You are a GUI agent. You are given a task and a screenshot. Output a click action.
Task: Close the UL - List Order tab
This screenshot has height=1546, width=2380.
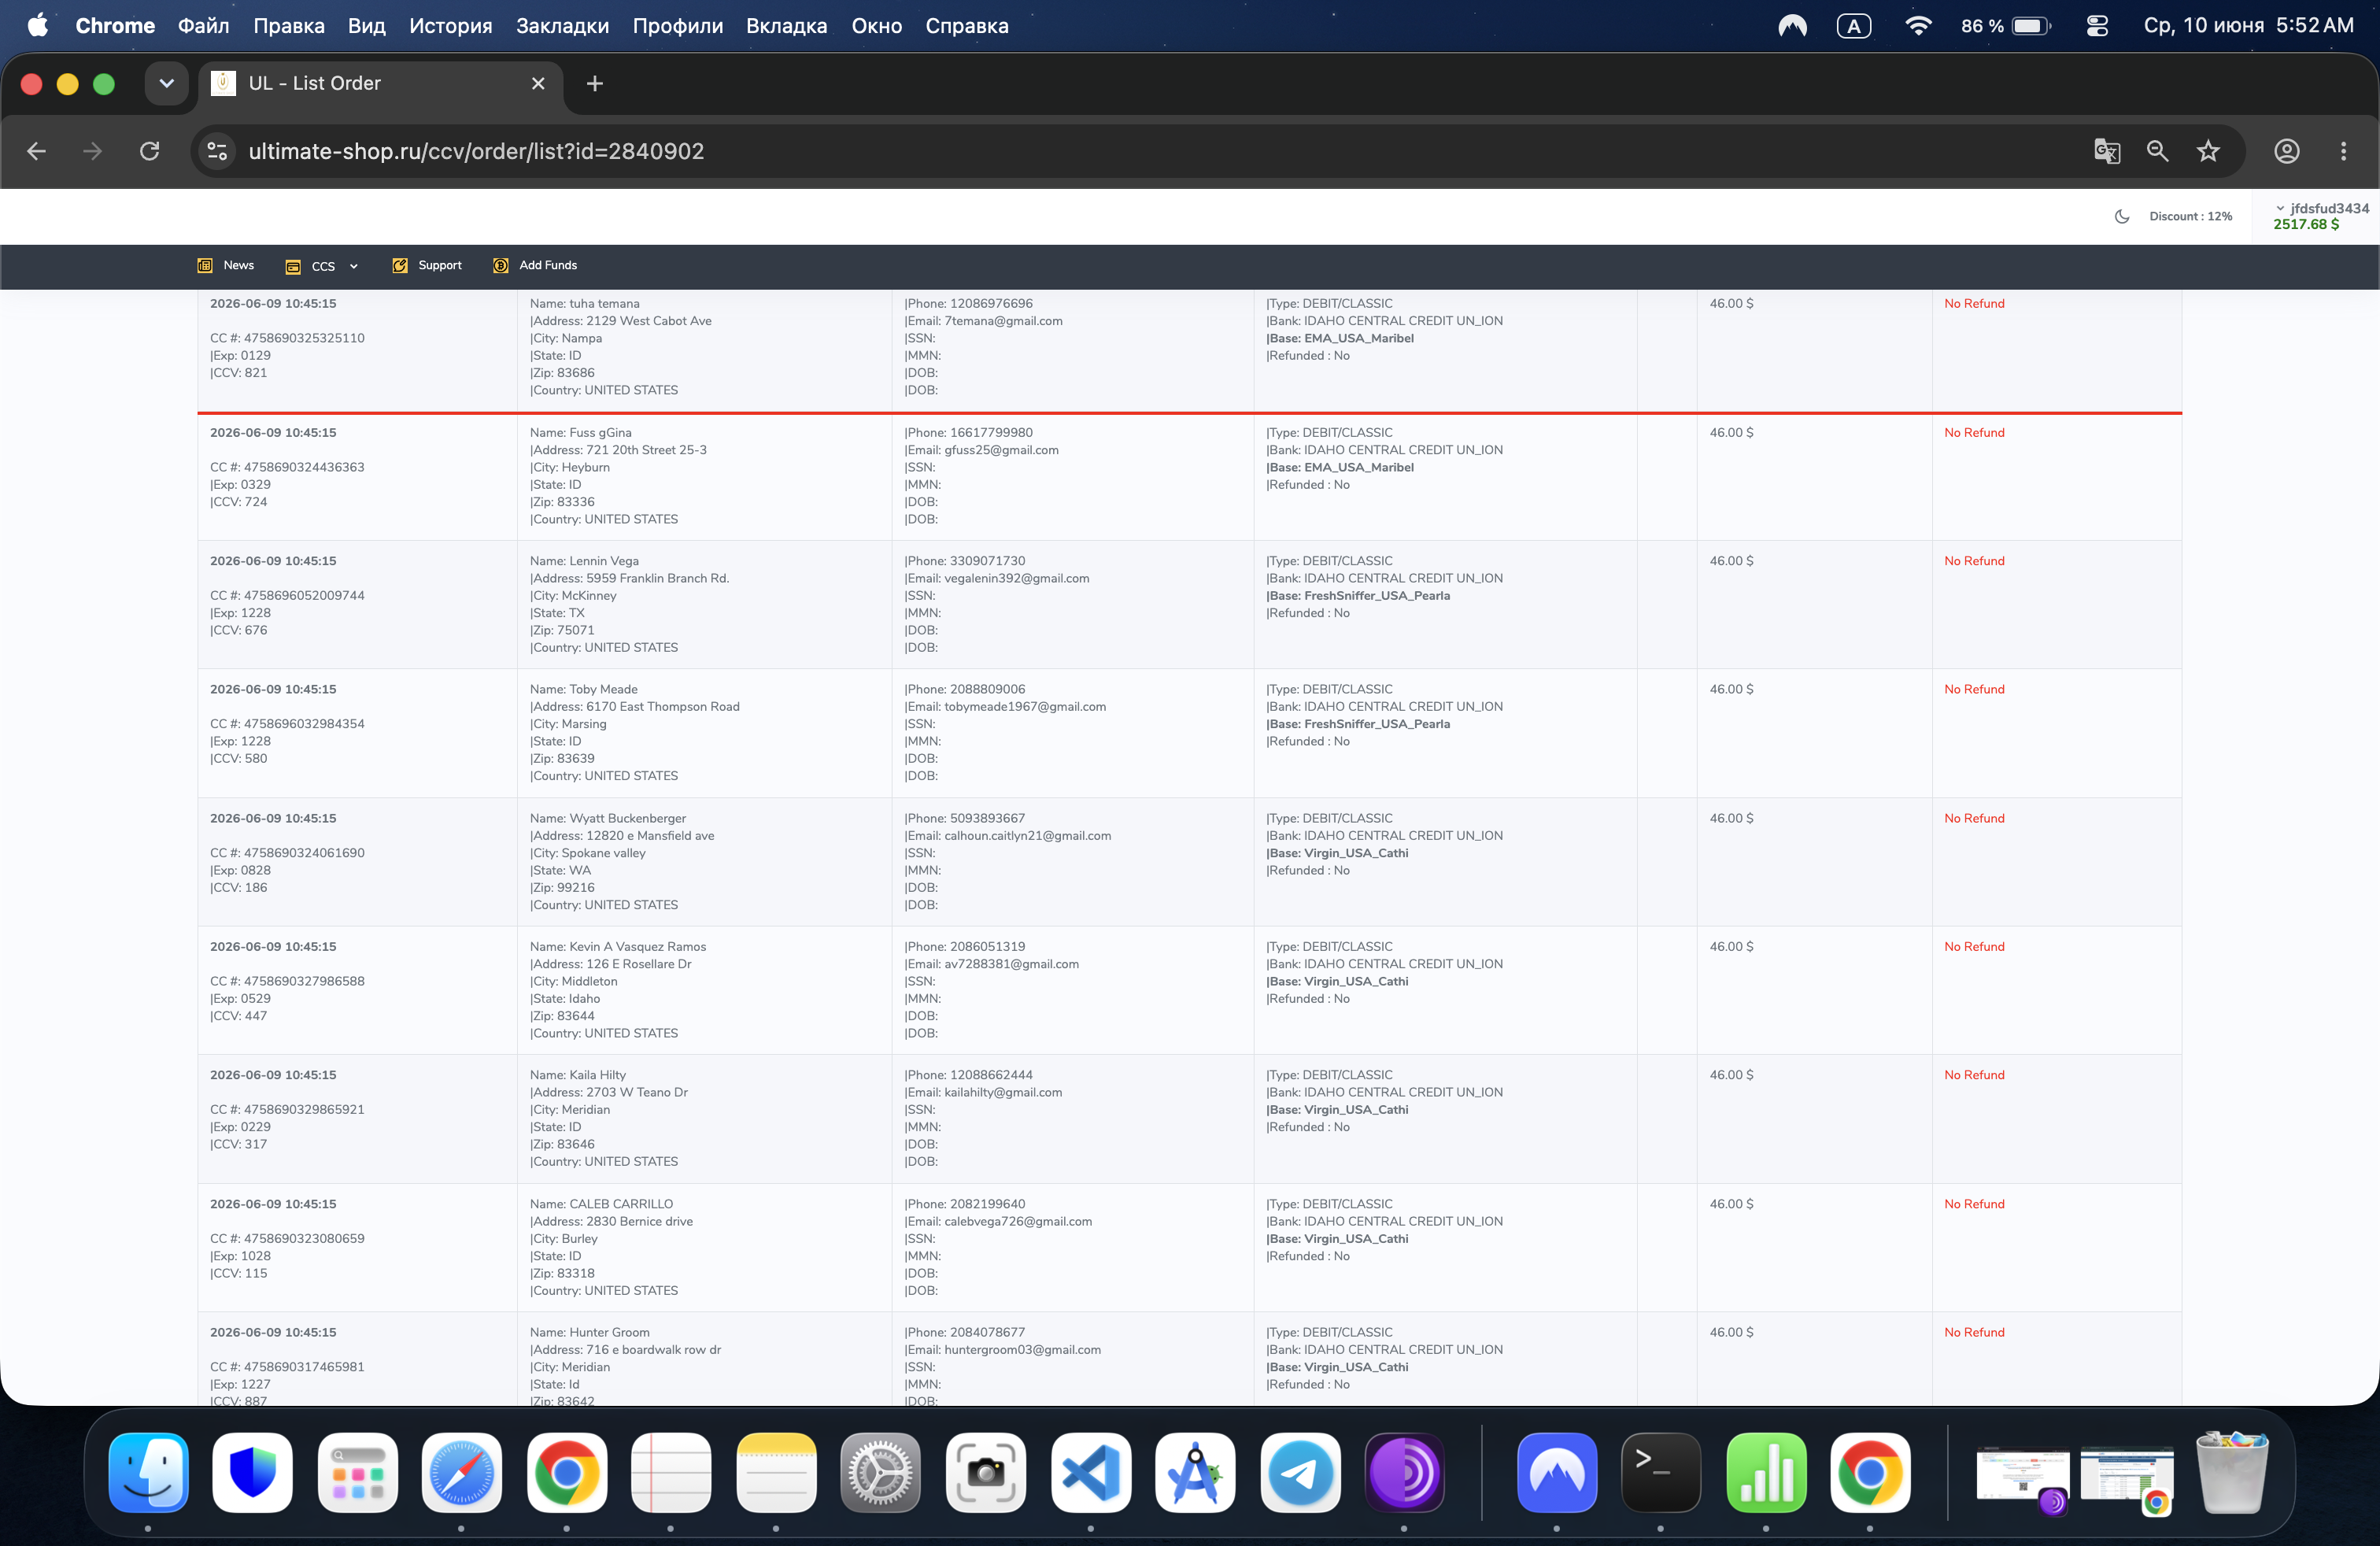pos(538,83)
